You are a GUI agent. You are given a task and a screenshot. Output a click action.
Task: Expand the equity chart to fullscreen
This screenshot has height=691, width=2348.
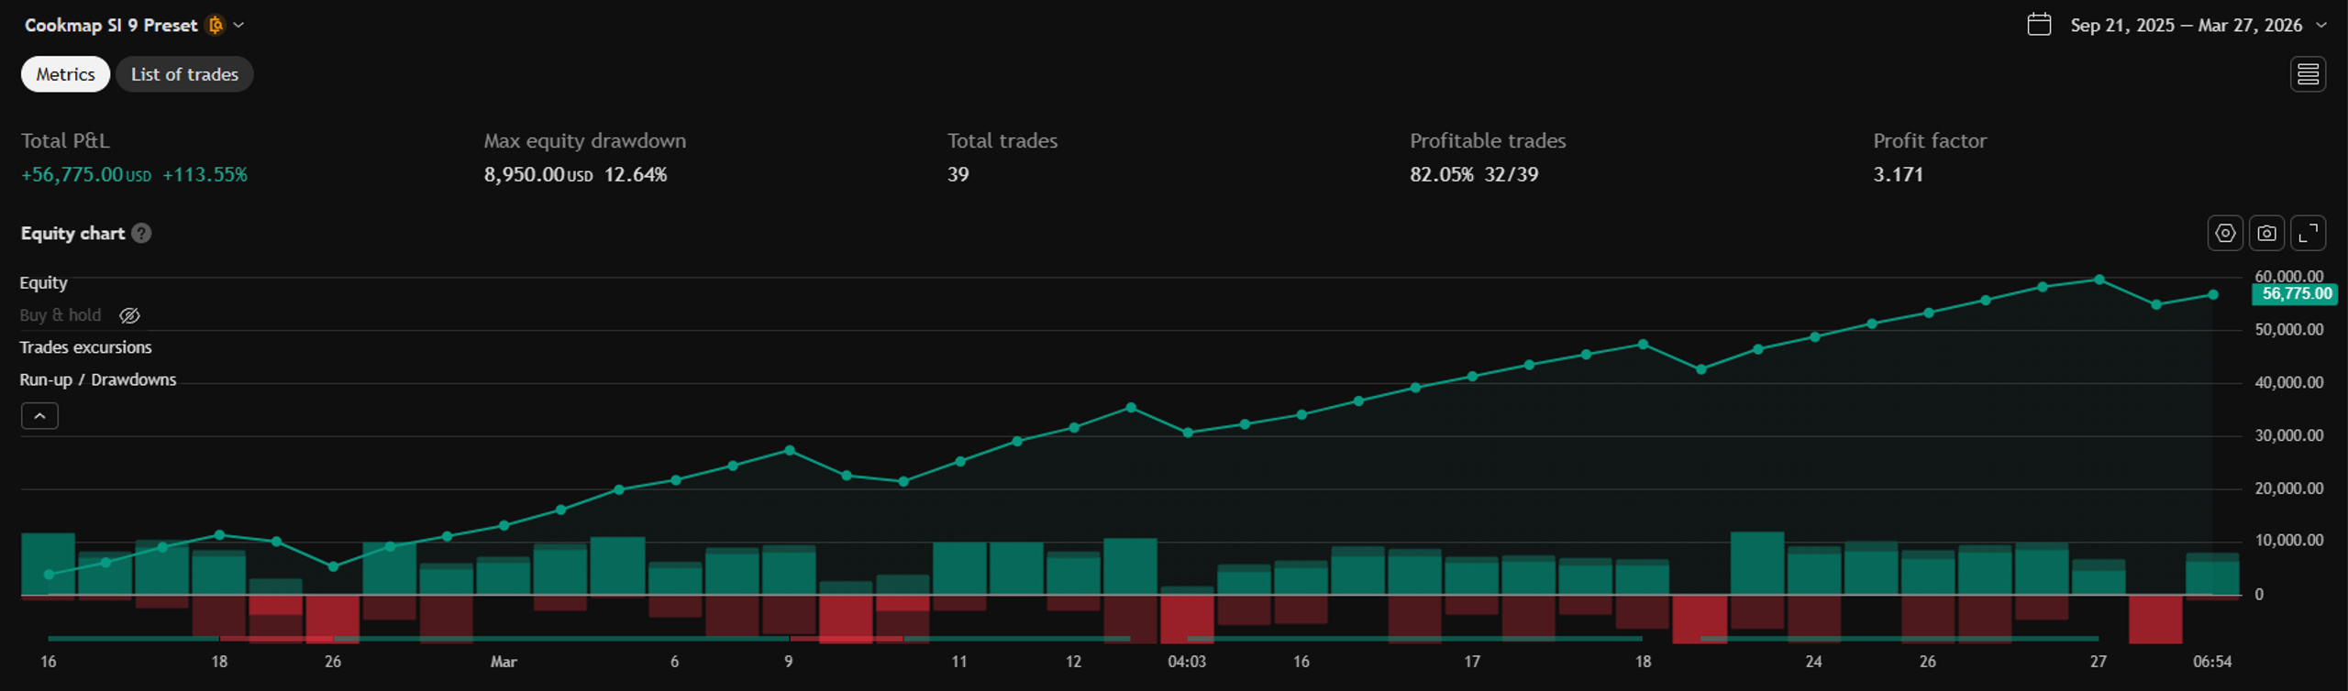pyautogui.click(x=2308, y=233)
